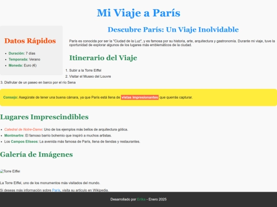Click the 'Montmartre' bold text
This screenshot has width=277, height=207.
(14, 135)
